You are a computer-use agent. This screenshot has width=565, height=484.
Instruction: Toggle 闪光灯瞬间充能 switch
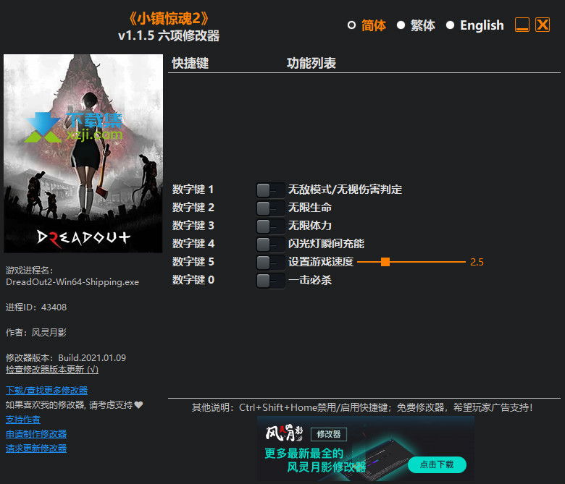[270, 245]
